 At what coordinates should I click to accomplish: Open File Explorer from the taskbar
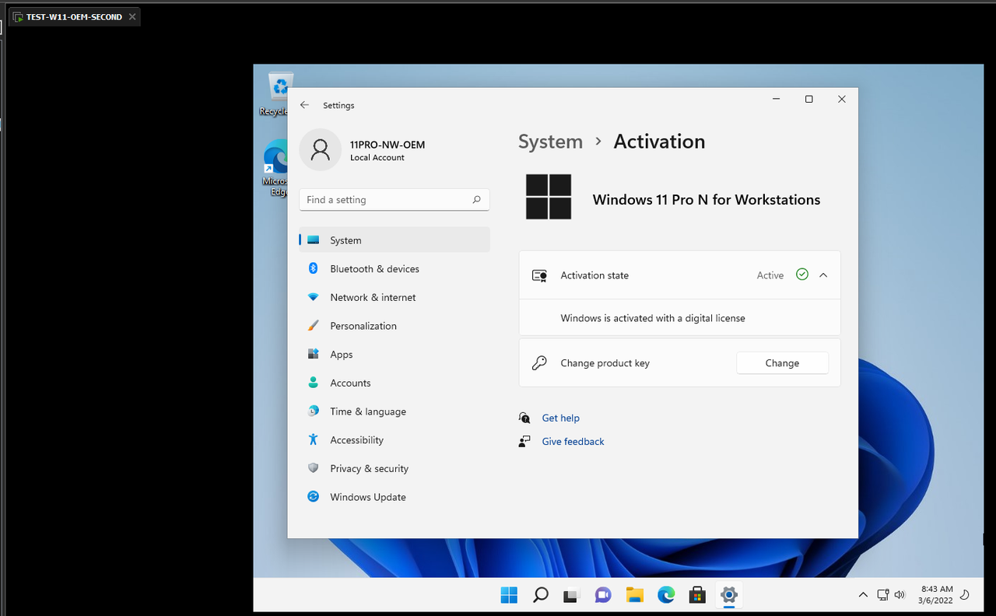[635, 595]
